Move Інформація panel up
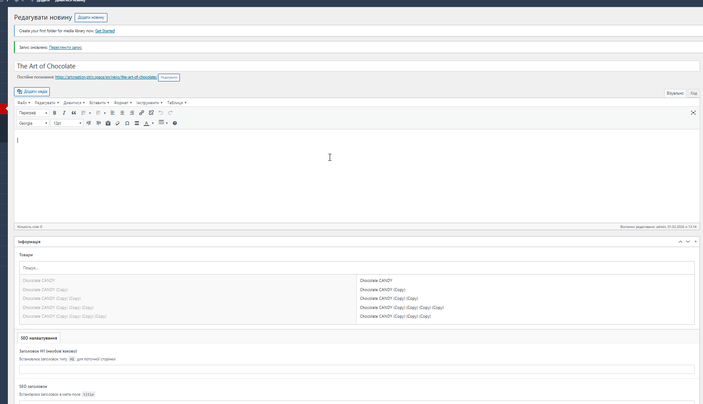The width and height of the screenshot is (703, 404). (x=680, y=242)
